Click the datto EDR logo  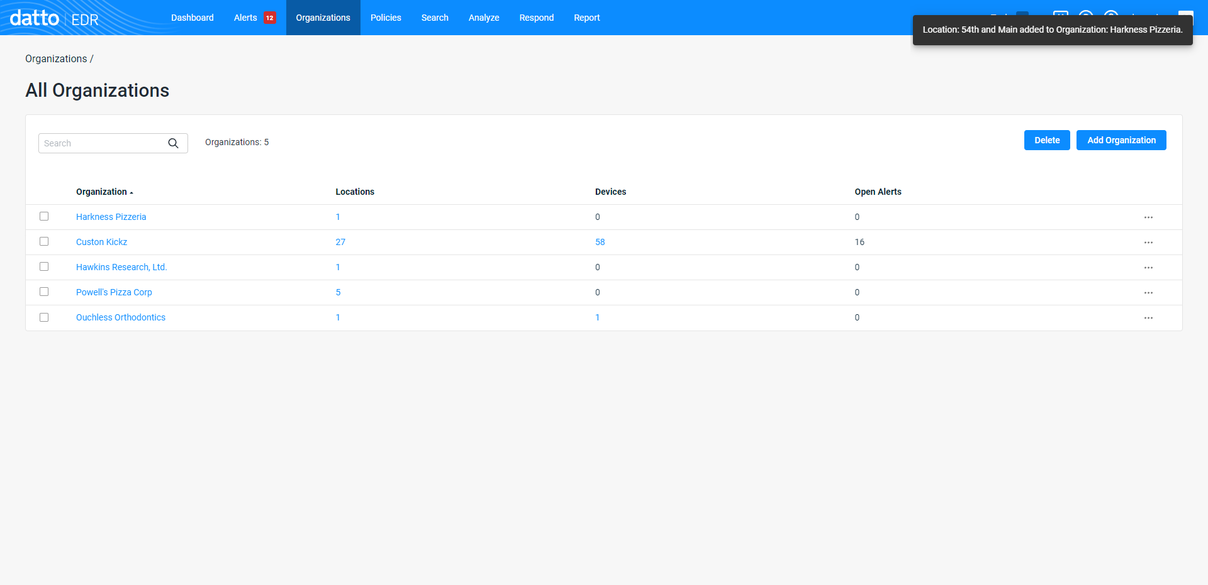click(x=54, y=18)
